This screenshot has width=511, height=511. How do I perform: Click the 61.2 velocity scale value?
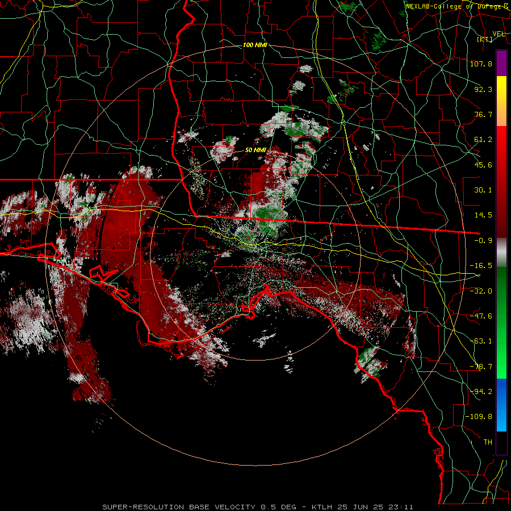click(x=483, y=140)
